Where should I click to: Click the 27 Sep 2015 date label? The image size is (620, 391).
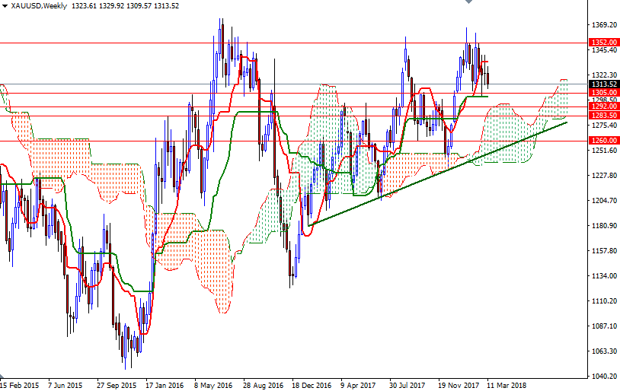[x=117, y=385]
